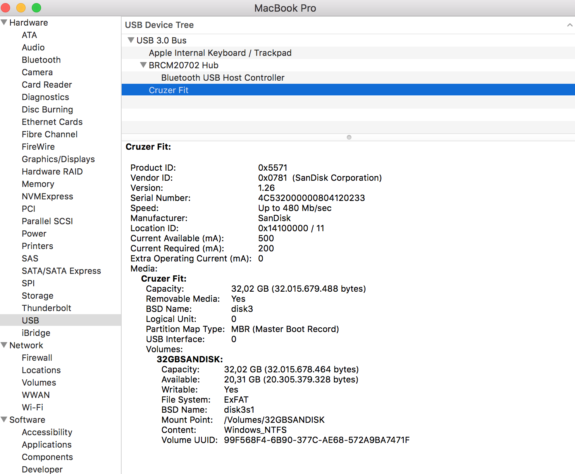The image size is (575, 474).
Task: Show Storage information
Action: pos(38,296)
